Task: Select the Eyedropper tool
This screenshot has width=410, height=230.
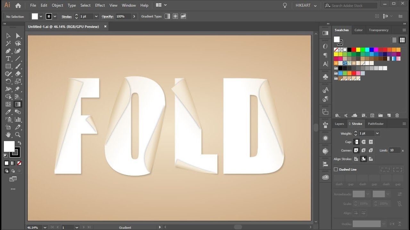Action: (8, 112)
